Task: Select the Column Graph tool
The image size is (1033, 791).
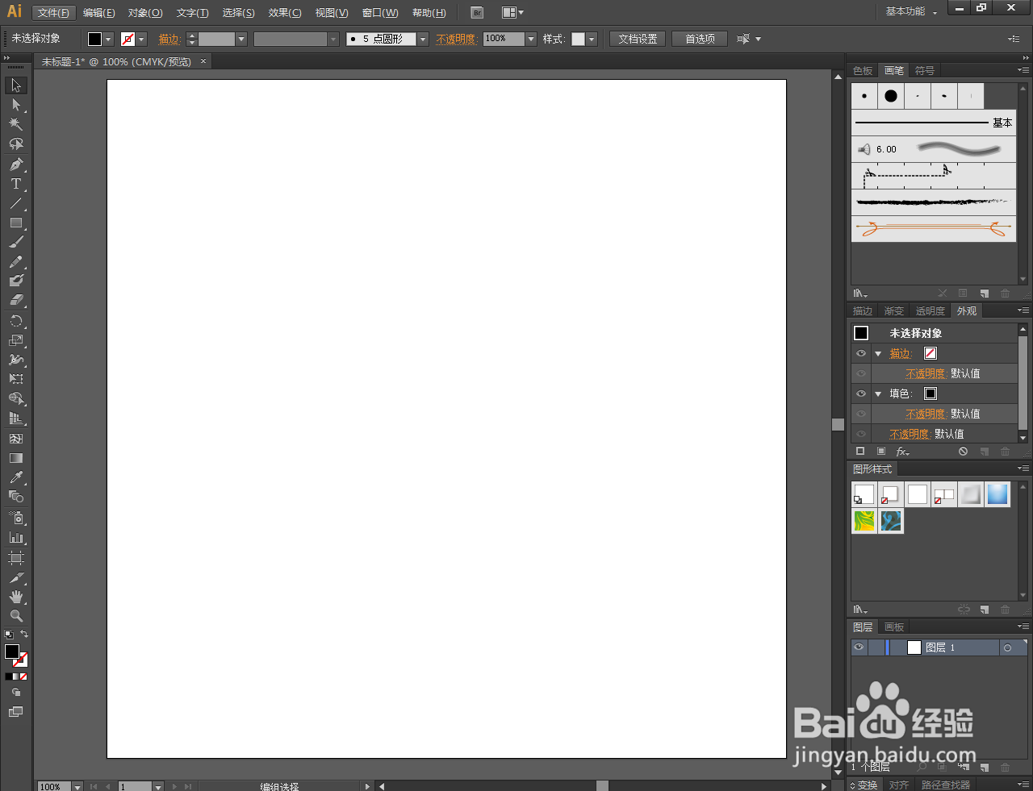Action: coord(16,537)
